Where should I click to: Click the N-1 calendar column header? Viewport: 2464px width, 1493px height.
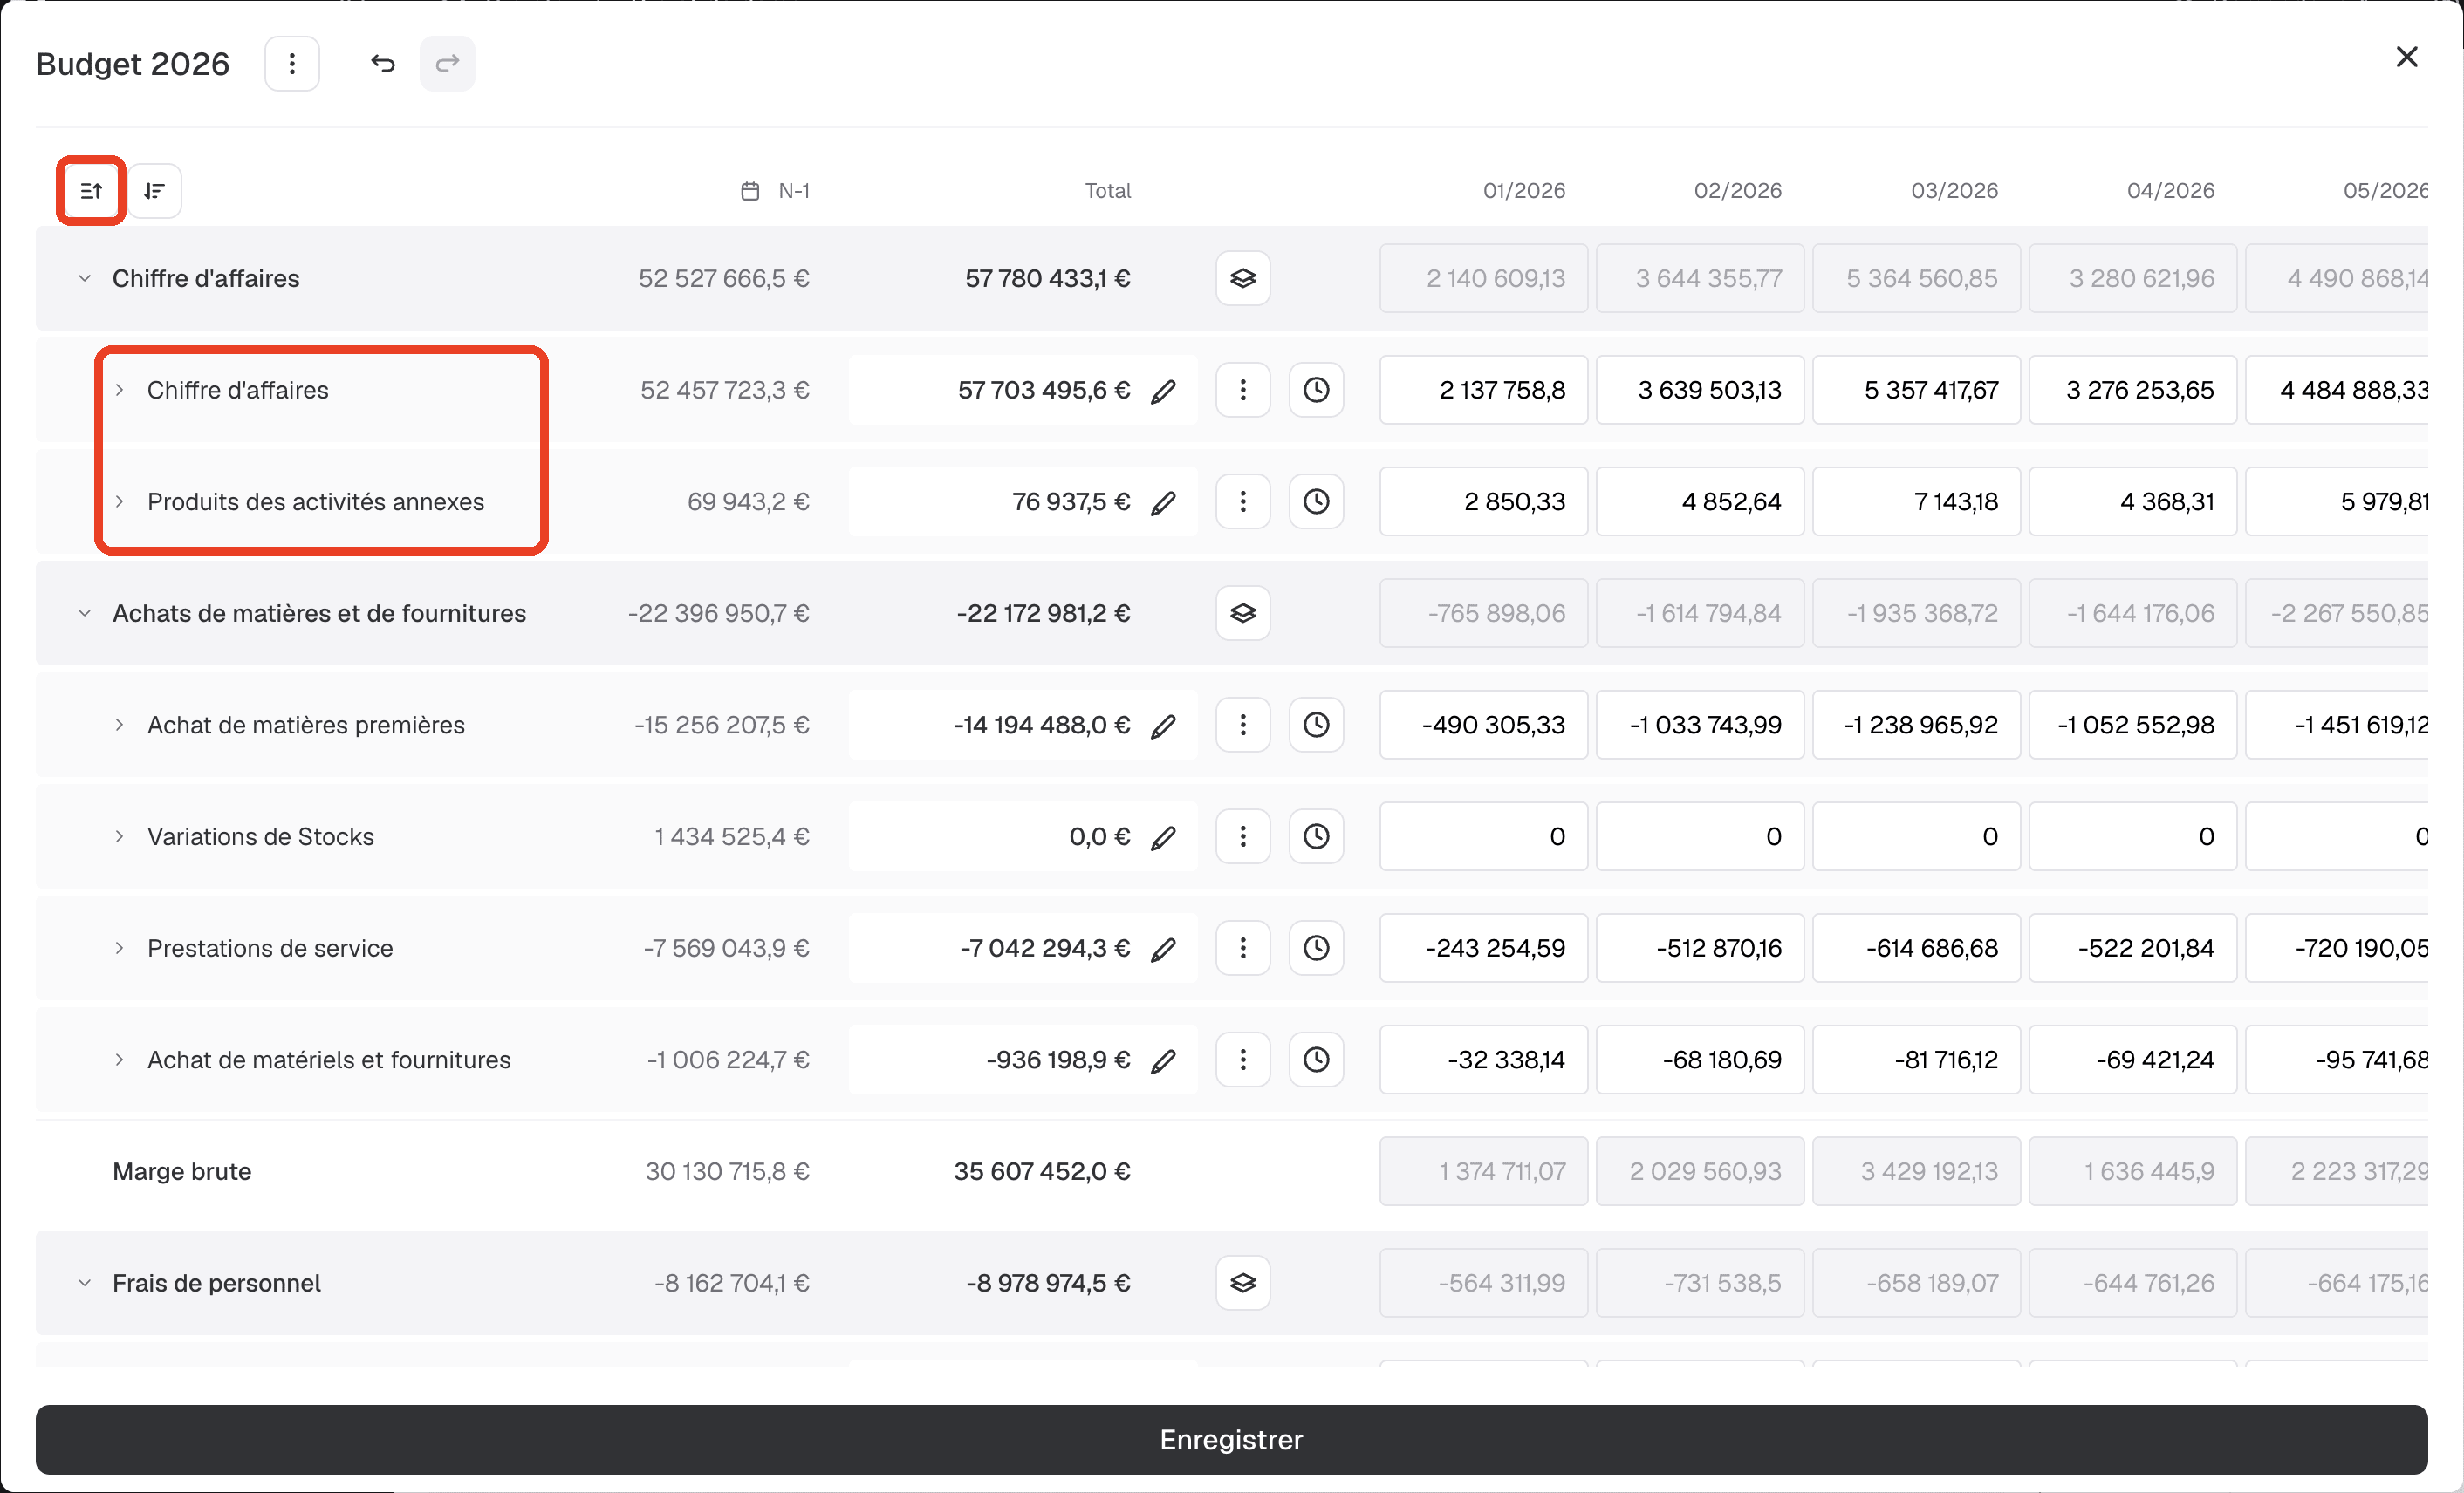775,191
